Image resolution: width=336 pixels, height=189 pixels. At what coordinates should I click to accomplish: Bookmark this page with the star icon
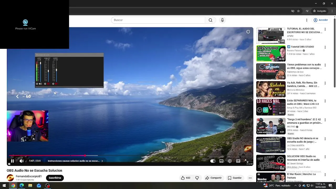[298, 11]
